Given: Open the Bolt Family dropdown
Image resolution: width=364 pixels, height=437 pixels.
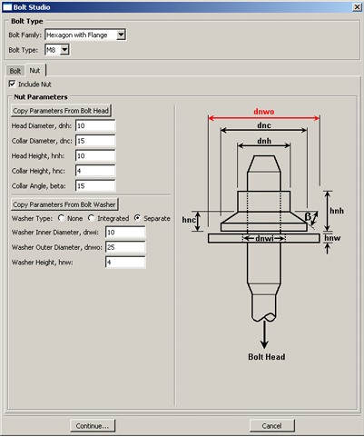Looking at the screenshot, I should point(85,35).
